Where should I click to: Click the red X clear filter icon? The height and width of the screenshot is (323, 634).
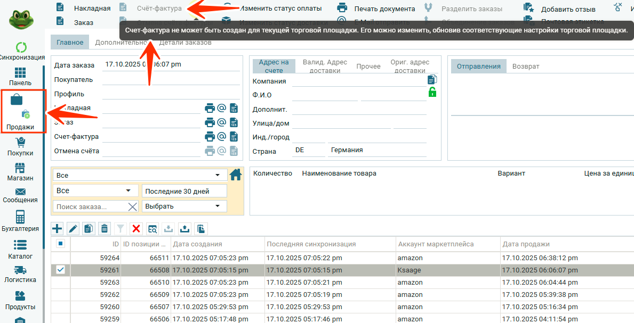[x=136, y=229]
